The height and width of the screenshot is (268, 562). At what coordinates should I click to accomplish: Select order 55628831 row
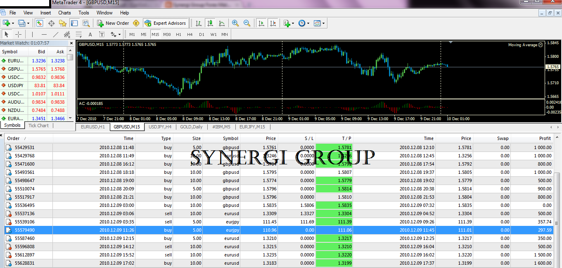(279, 263)
